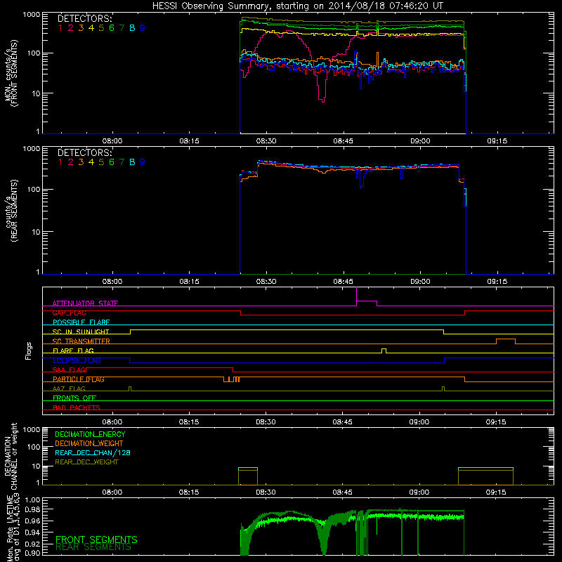Click the 0.90 value on the livetime axis
Image resolution: width=562 pixels, height=562 pixels.
point(32,553)
